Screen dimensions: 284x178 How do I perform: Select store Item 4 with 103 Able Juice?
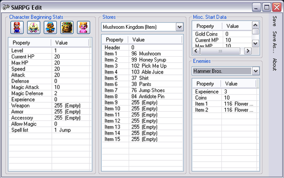(142, 72)
